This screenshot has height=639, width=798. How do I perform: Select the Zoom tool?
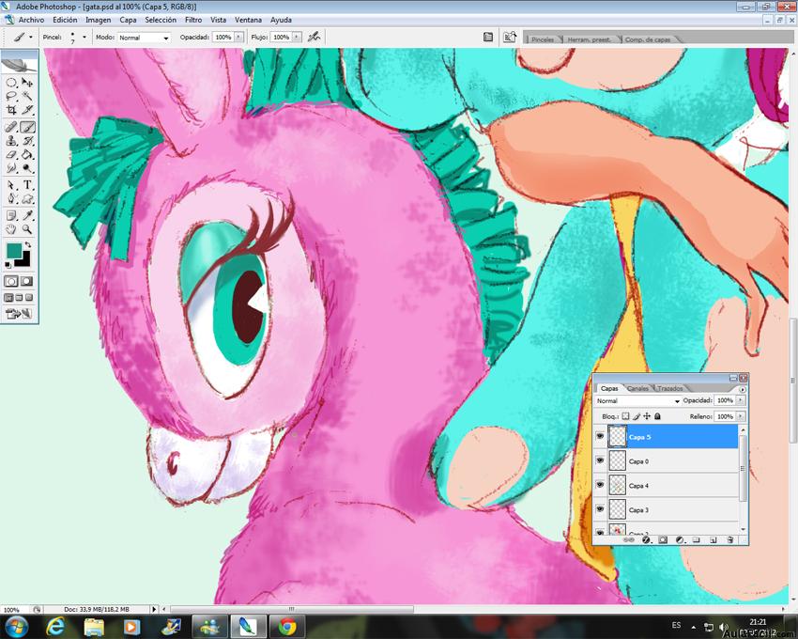coord(27,229)
